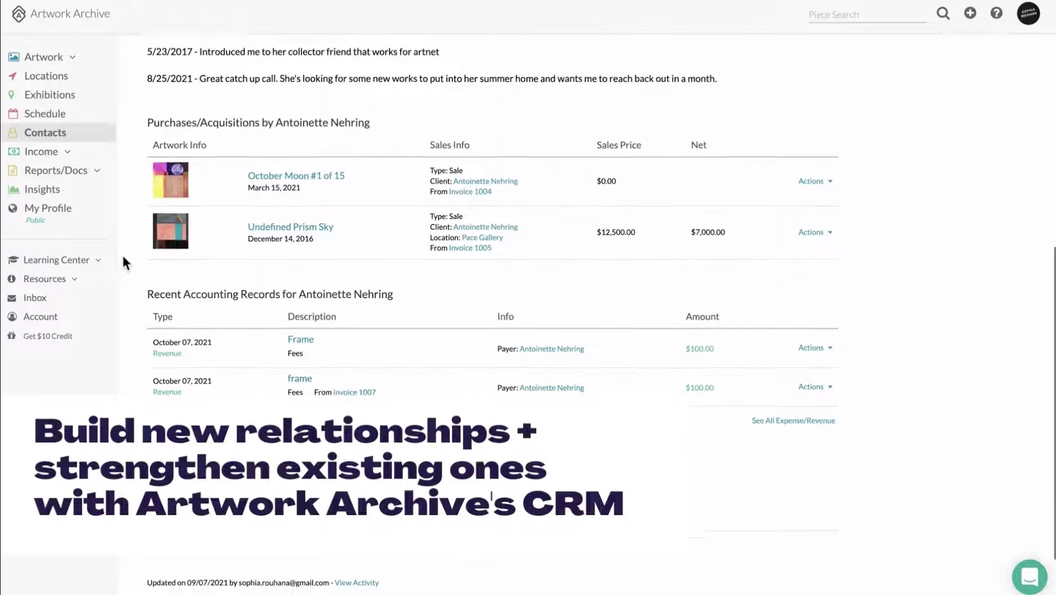Open Actions dropdown for October Moon

815,181
